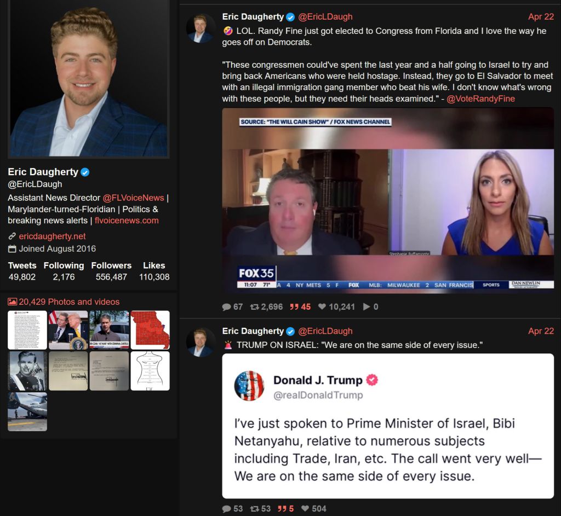Visit the ericdaugherty.net website link

[52, 236]
